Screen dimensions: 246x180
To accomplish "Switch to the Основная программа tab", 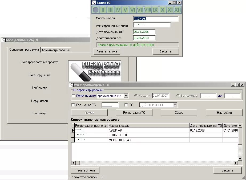I will pyautogui.click(x=24, y=50).
